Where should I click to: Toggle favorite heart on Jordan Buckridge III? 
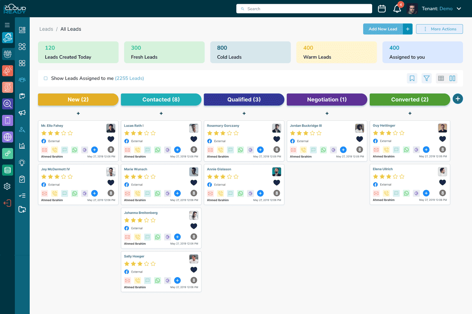pos(360,139)
